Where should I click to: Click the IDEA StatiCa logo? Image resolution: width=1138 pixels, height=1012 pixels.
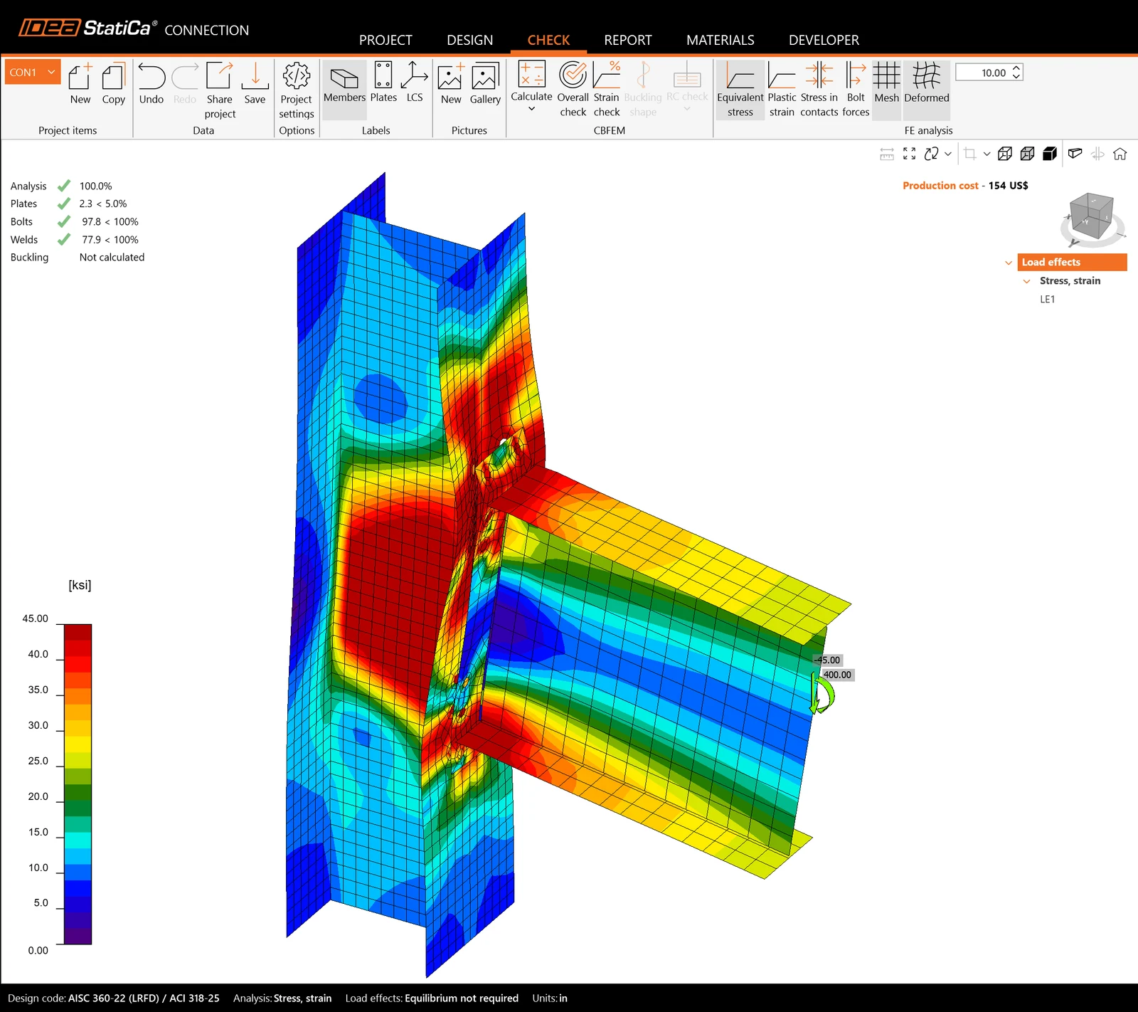pyautogui.click(x=88, y=28)
